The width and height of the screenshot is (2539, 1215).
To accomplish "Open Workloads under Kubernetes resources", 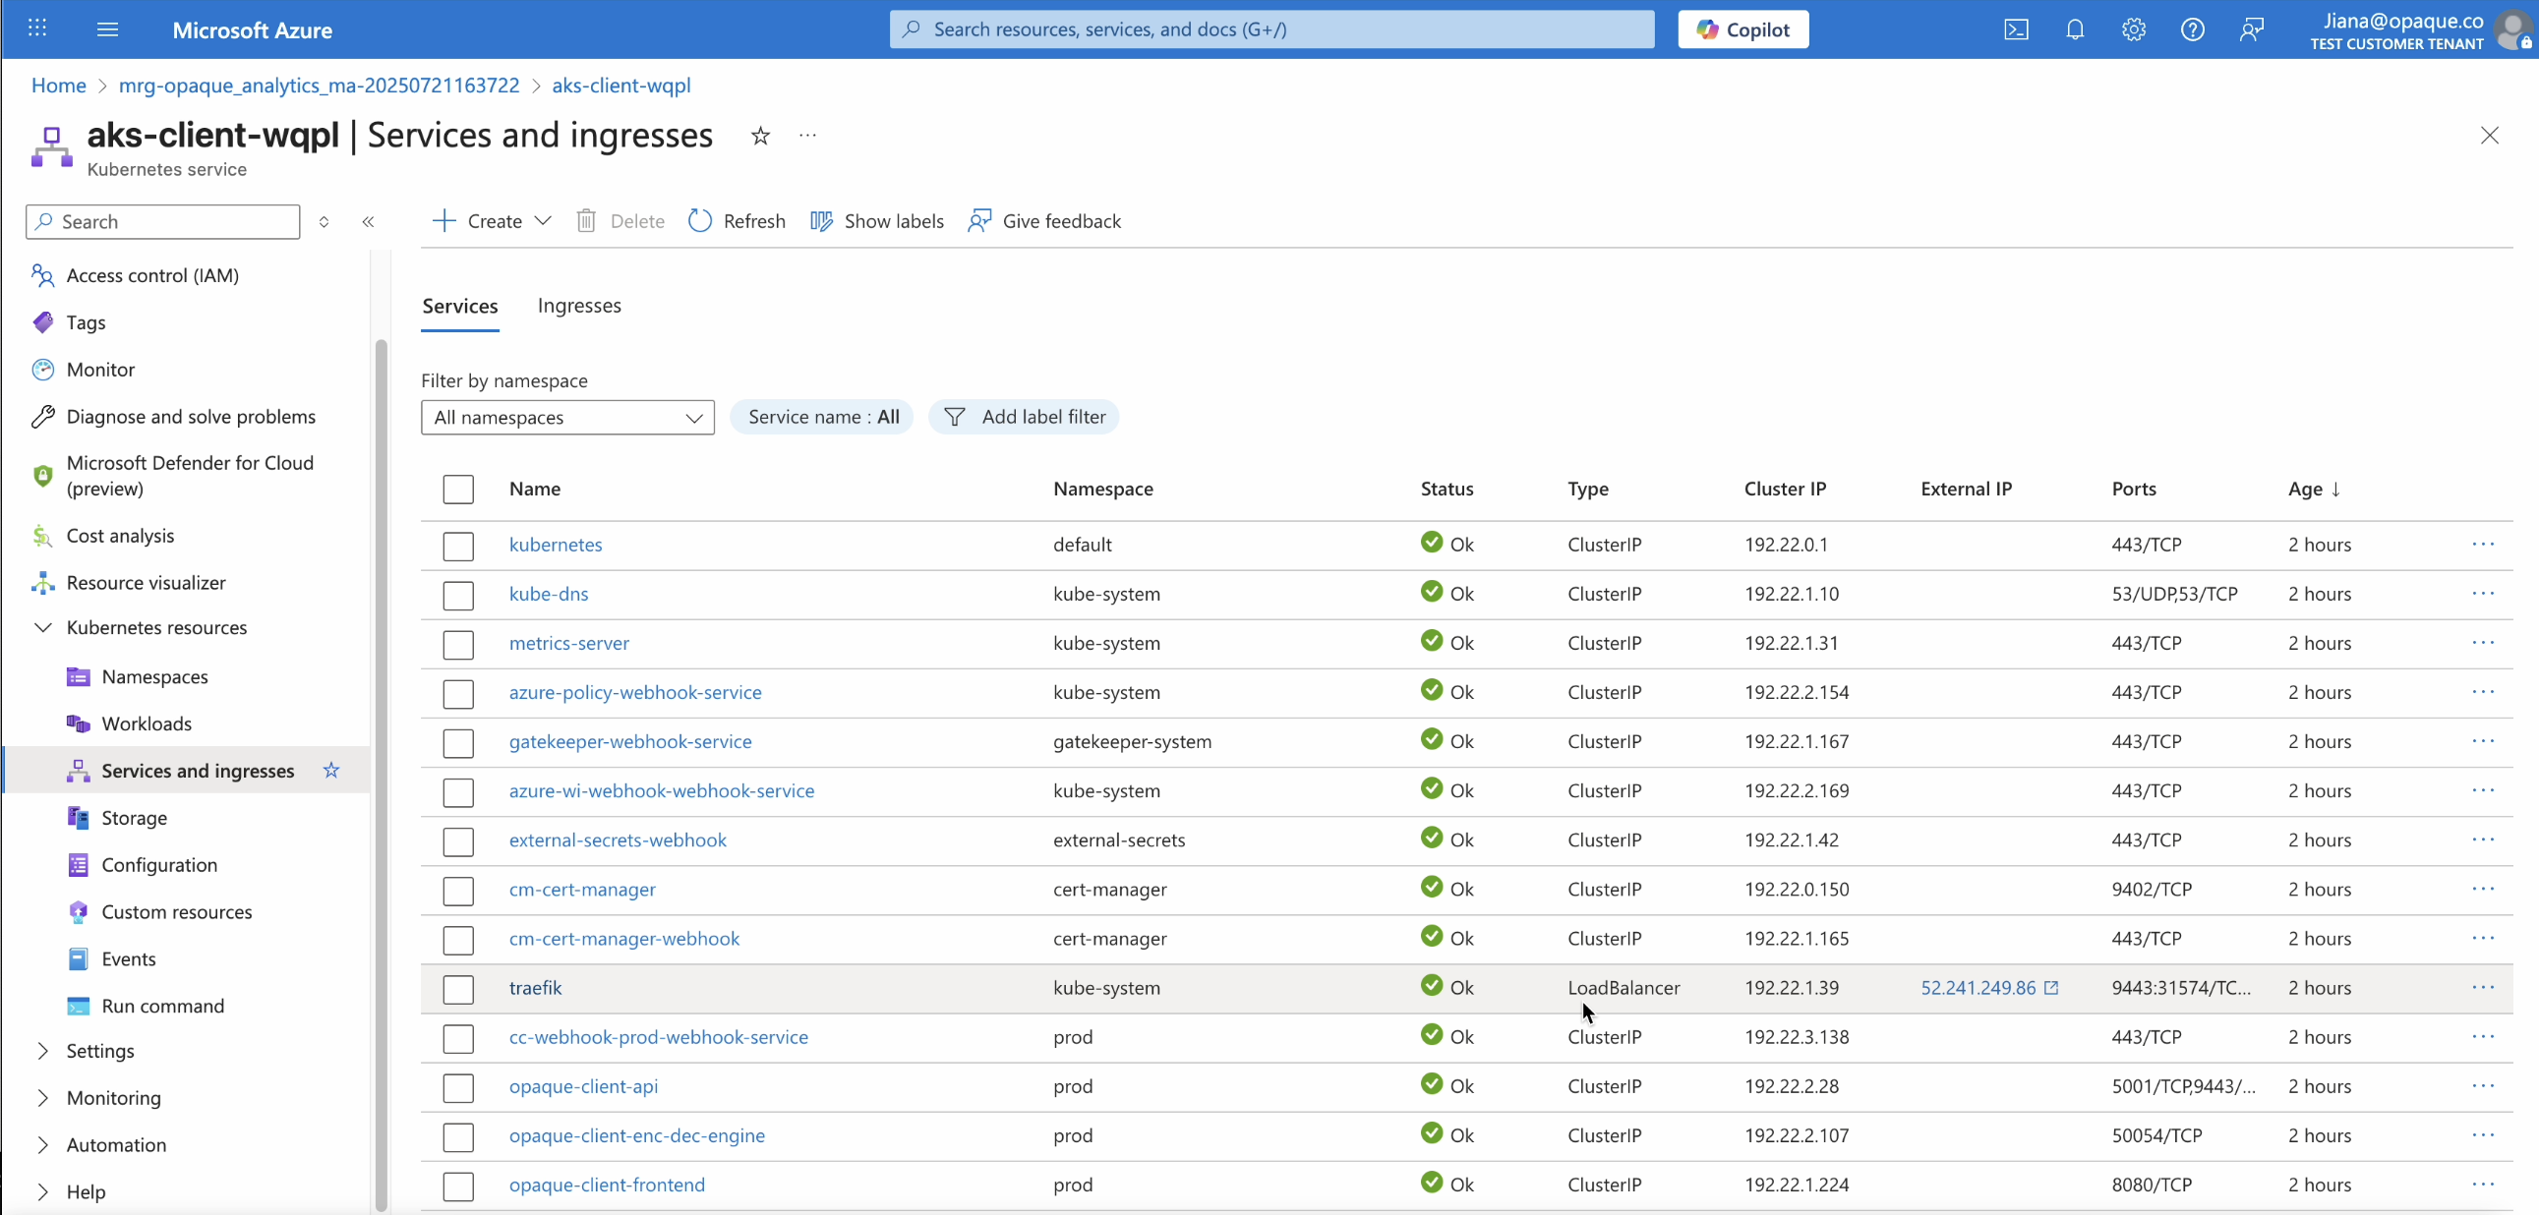I will [x=147, y=724].
